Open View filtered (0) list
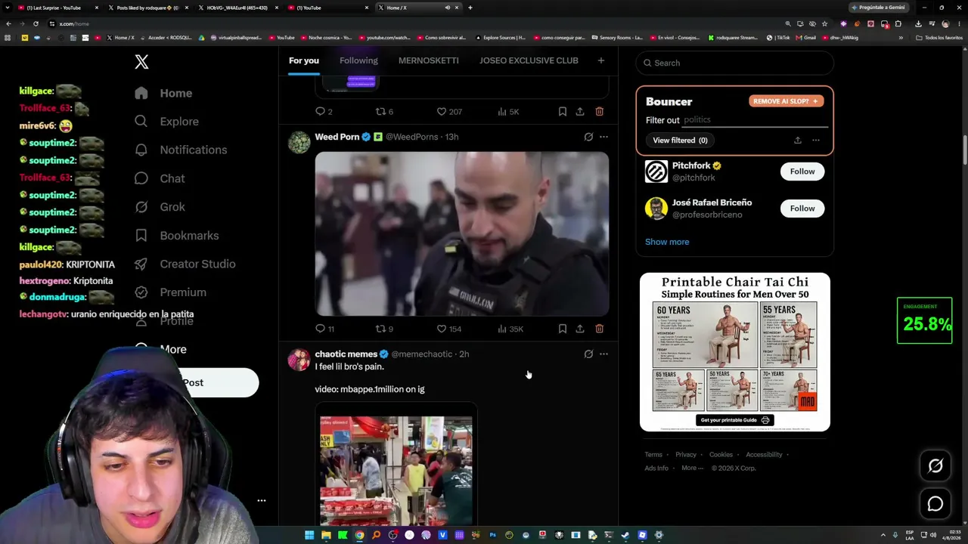 tap(680, 141)
